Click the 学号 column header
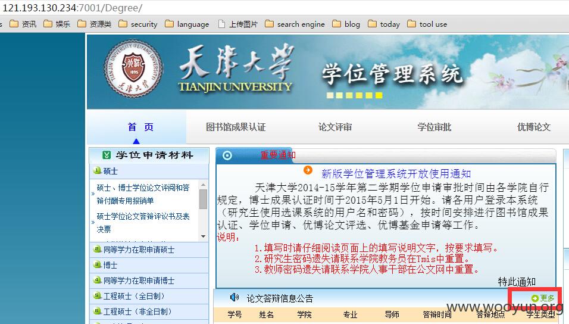Viewport: 569px width, 324px height. 235,314
